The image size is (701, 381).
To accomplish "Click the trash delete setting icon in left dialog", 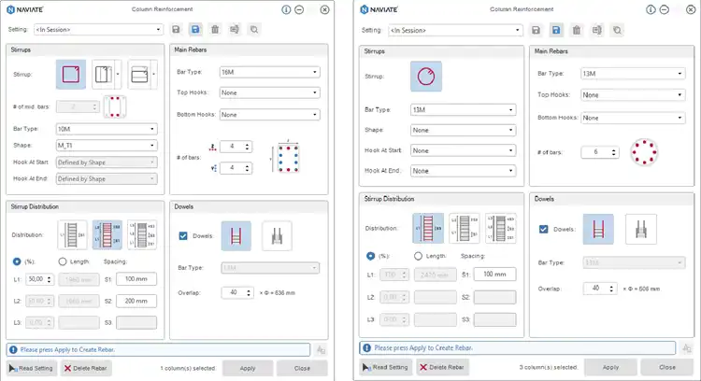I will tap(215, 30).
